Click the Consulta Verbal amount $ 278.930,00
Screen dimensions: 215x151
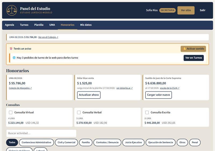(84, 123)
